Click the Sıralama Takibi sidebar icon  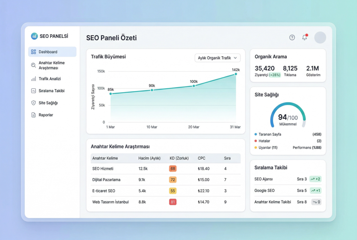pos(33,91)
